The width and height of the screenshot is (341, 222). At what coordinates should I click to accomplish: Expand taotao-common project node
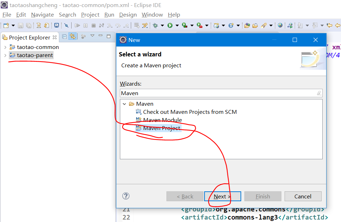[5, 47]
